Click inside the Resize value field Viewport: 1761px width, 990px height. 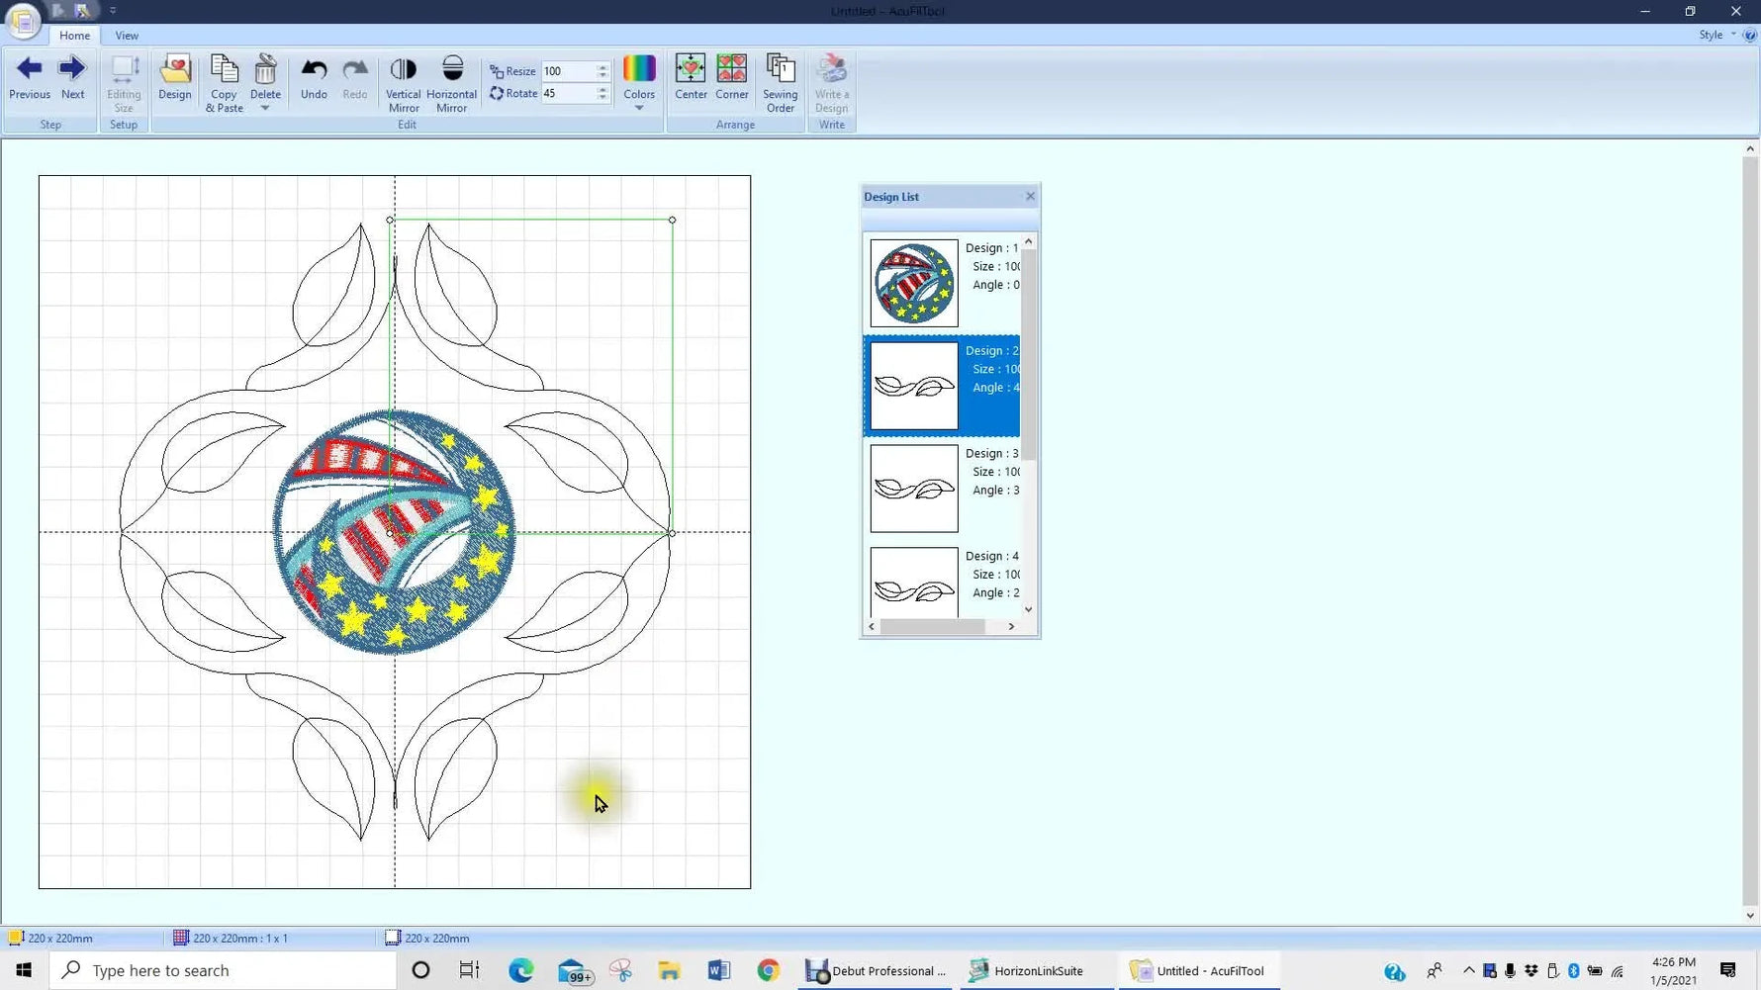coord(568,71)
